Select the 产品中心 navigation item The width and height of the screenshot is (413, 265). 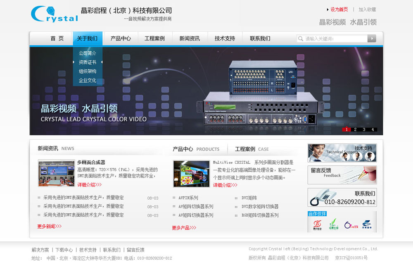click(x=121, y=38)
